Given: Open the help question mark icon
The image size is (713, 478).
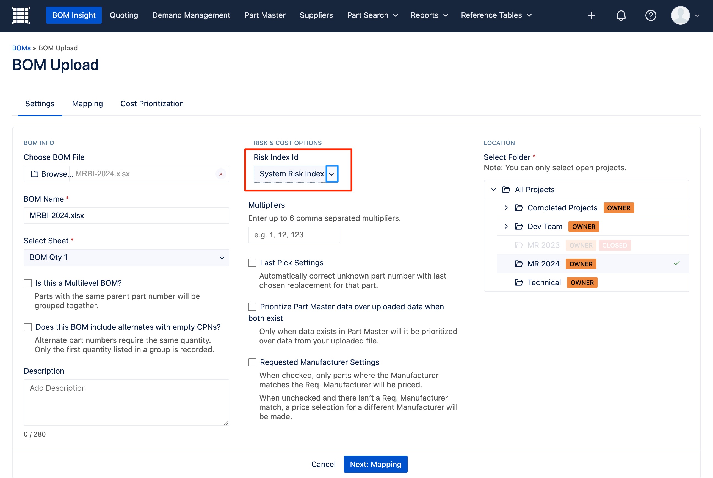Looking at the screenshot, I should tap(651, 15).
